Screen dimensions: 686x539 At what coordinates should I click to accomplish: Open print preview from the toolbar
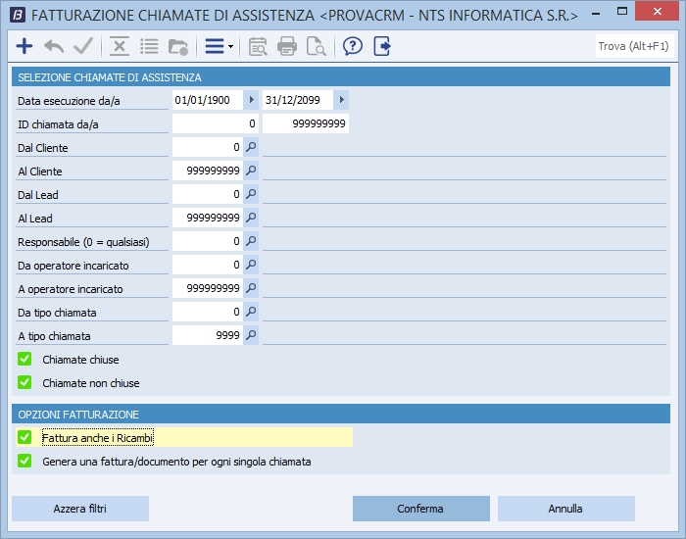pos(316,46)
